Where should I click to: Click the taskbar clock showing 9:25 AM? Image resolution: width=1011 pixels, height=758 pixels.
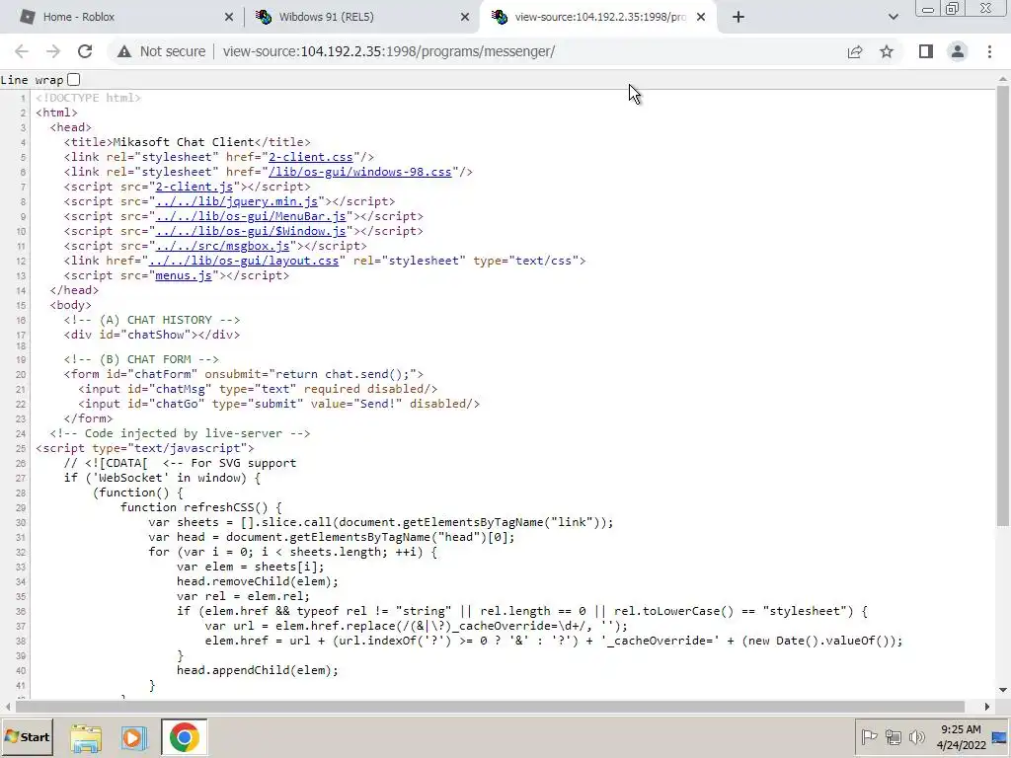click(x=961, y=737)
